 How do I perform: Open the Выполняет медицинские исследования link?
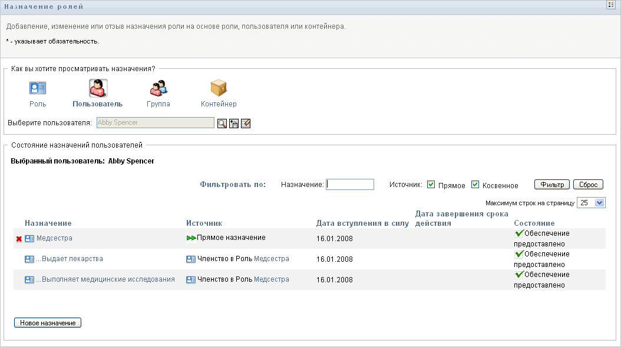pyautogui.click(x=105, y=279)
